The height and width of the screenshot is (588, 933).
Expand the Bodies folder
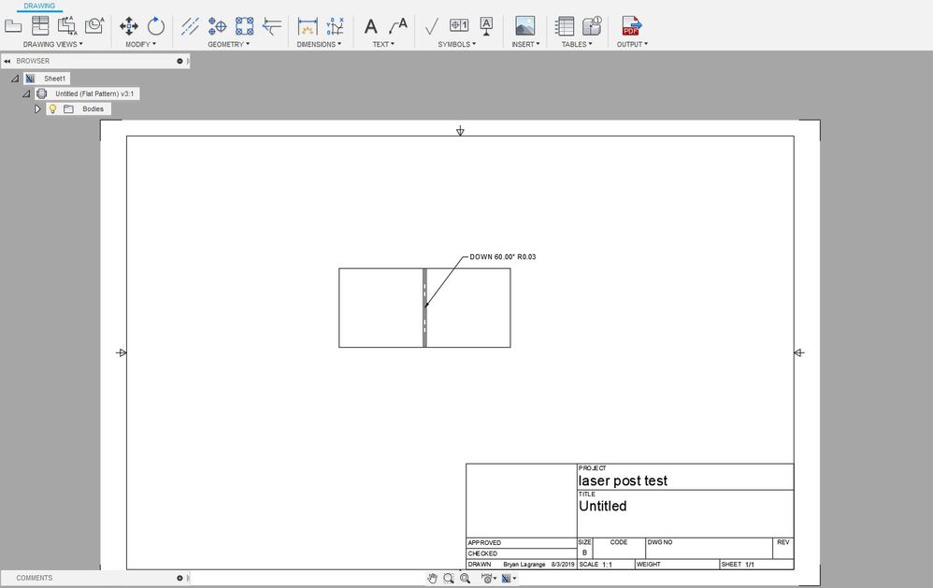pyautogui.click(x=36, y=109)
